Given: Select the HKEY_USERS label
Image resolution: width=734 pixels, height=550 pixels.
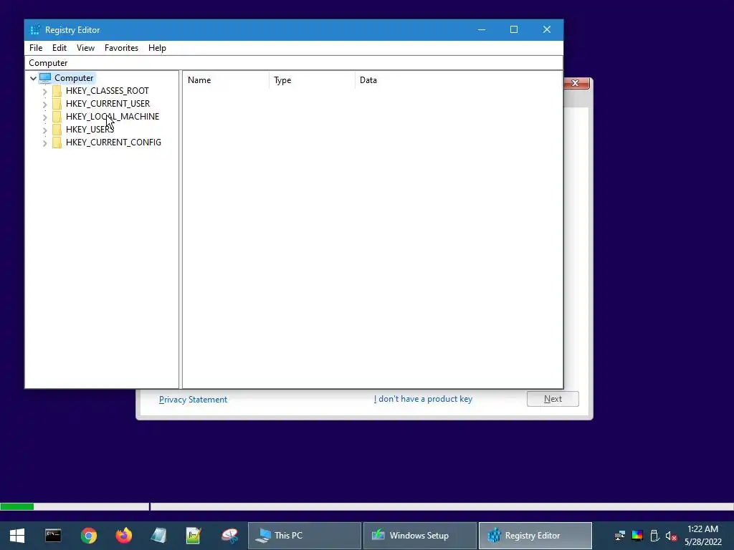Looking at the screenshot, I should pyautogui.click(x=90, y=130).
